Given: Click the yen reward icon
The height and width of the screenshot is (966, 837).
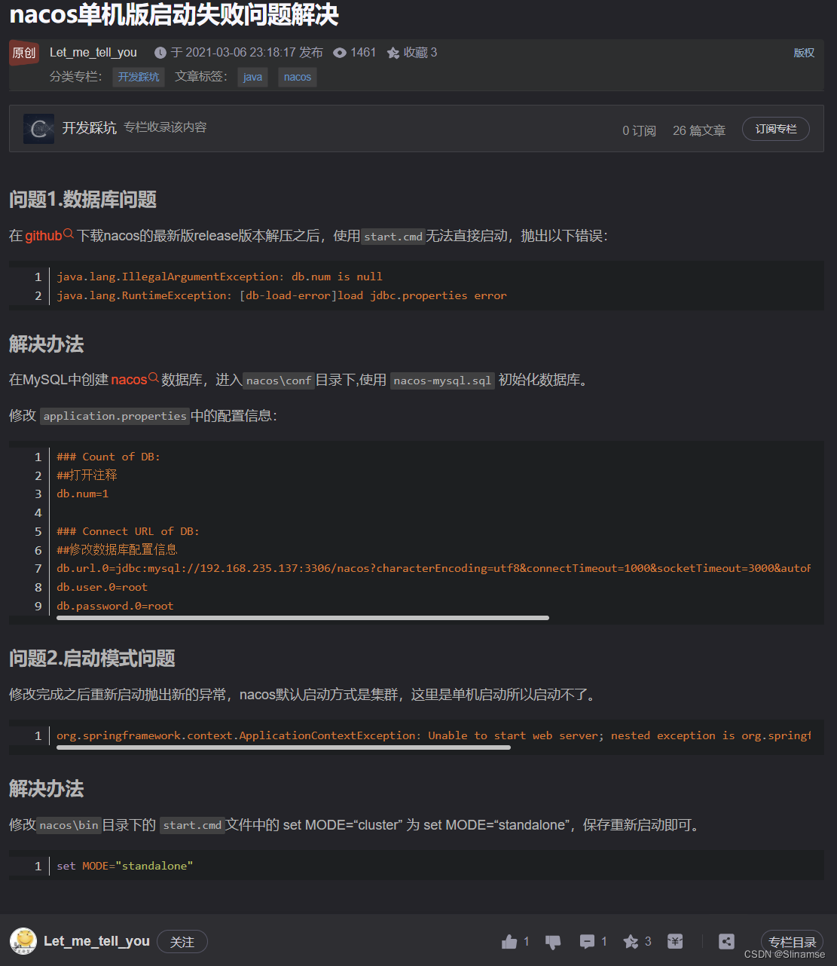Looking at the screenshot, I should tap(675, 941).
